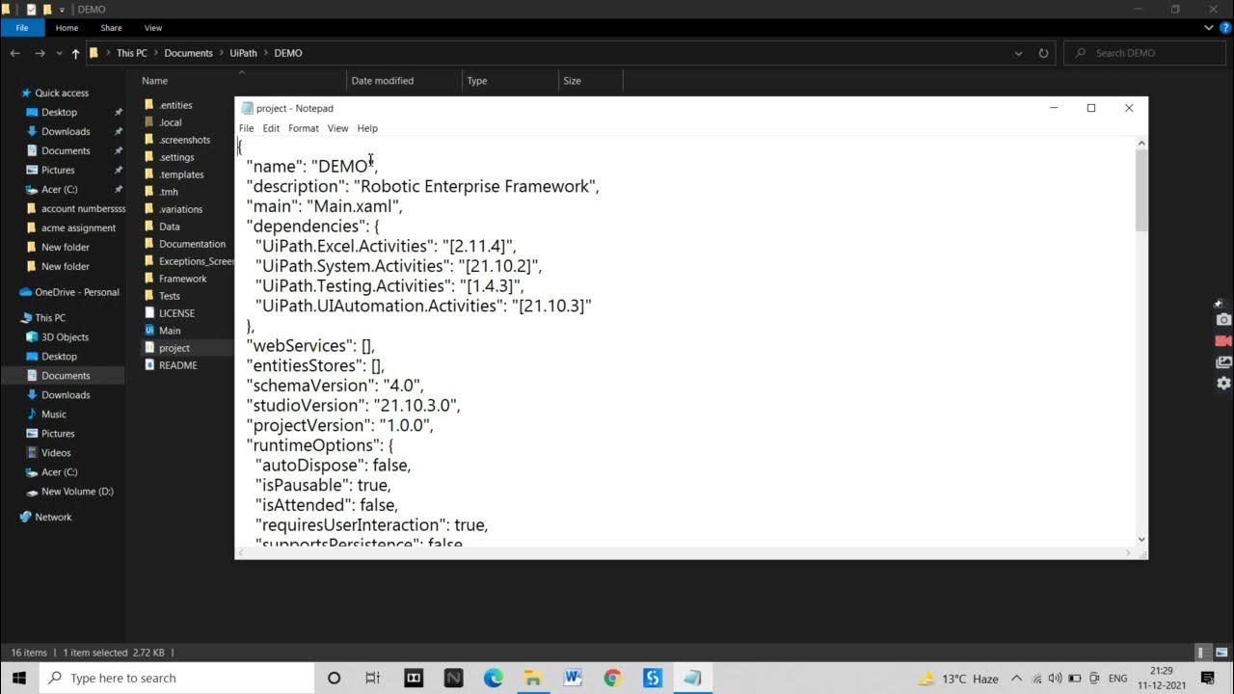Click the taskbar search box
This screenshot has height=694, width=1234.
176,678
